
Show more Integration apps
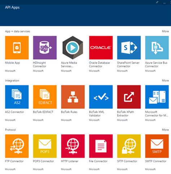[165, 81]
